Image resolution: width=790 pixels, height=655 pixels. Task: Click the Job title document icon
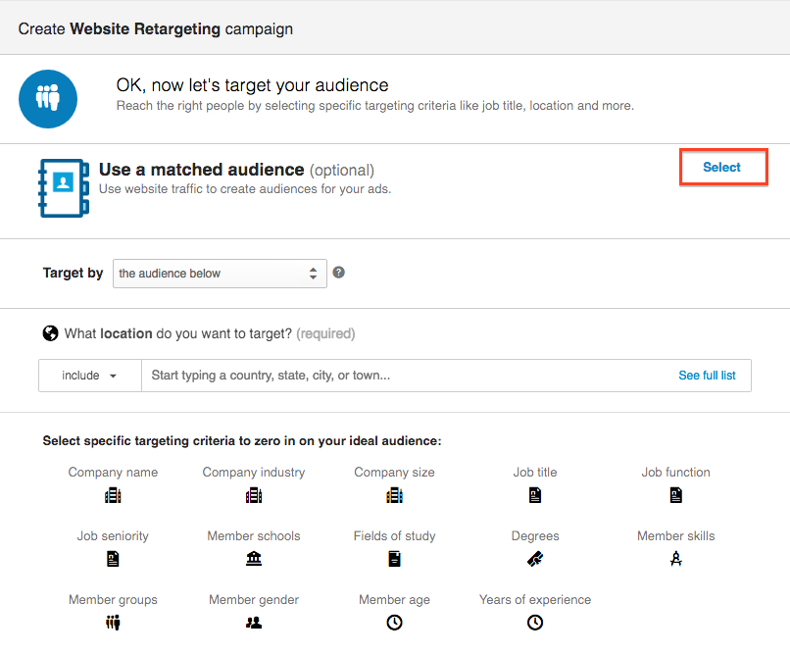[x=535, y=496]
